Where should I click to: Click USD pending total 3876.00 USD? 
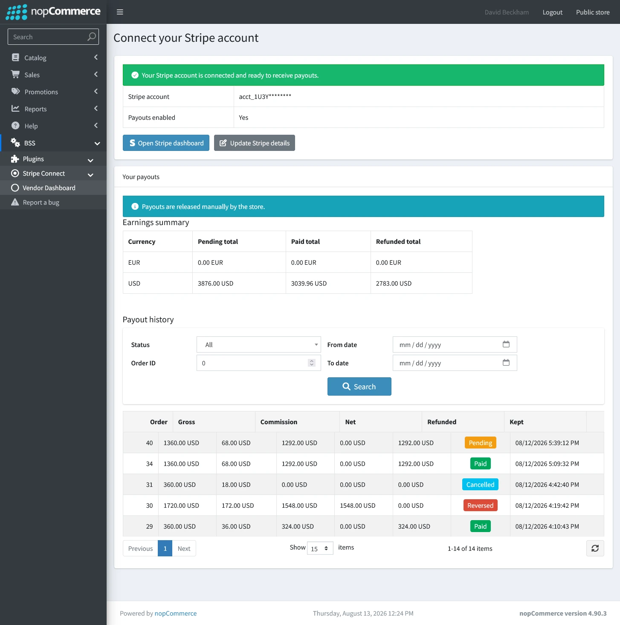[x=216, y=284]
